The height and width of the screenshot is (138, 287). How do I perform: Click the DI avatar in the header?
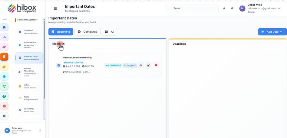pos(242,8)
